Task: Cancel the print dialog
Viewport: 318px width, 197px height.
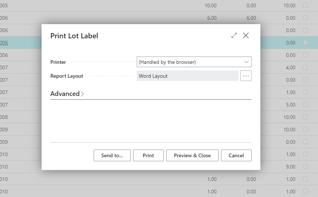Action: (236, 155)
